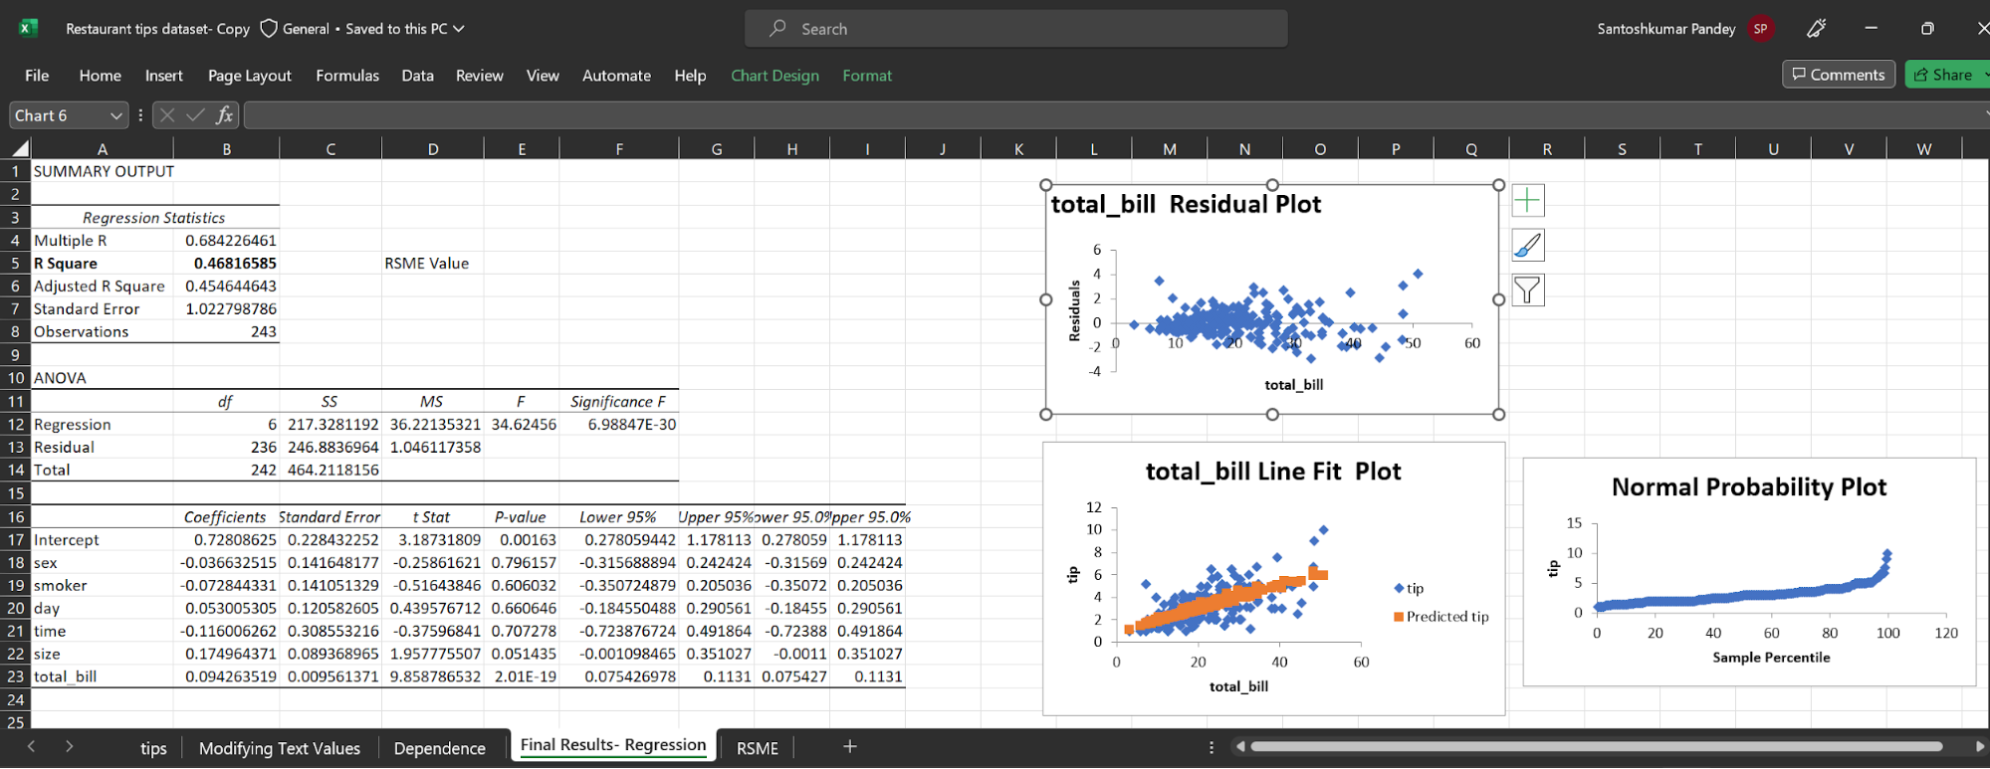Viewport: 1990px width, 769px height.
Task: Click the add new sheet plus button
Action: 849,746
